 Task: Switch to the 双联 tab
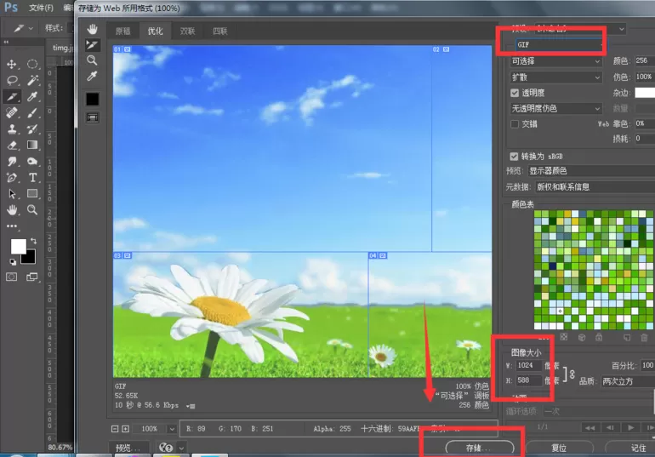click(x=187, y=31)
